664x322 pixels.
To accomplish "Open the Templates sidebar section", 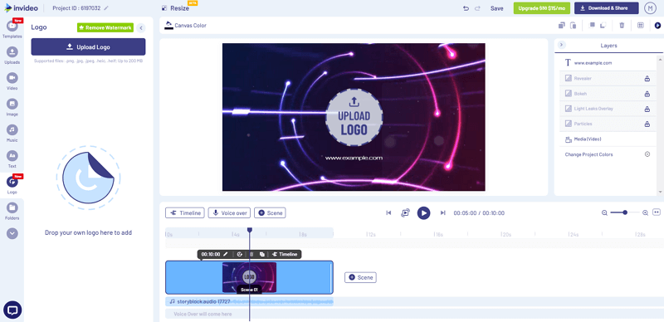I will click(x=12, y=29).
